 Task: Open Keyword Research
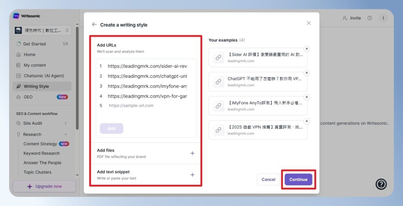pyautogui.click(x=41, y=153)
